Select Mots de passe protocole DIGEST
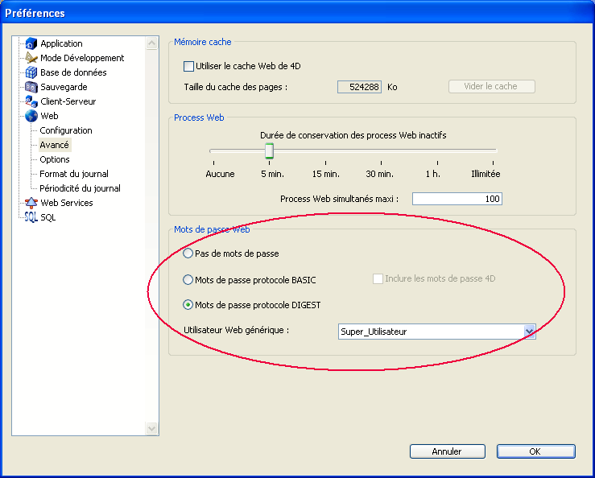The image size is (595, 478). click(188, 305)
